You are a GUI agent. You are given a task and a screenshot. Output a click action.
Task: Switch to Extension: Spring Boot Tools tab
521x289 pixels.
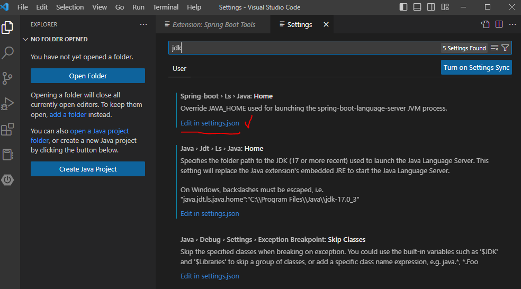213,24
